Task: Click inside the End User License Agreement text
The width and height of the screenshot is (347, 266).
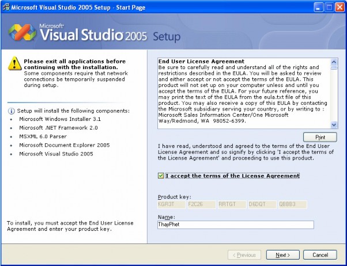Action: pyautogui.click(x=243, y=93)
